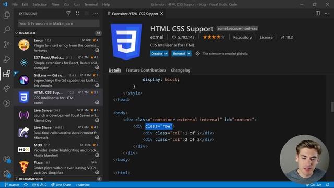
Task: Open Manage gear in activity bar
Action: point(7,174)
